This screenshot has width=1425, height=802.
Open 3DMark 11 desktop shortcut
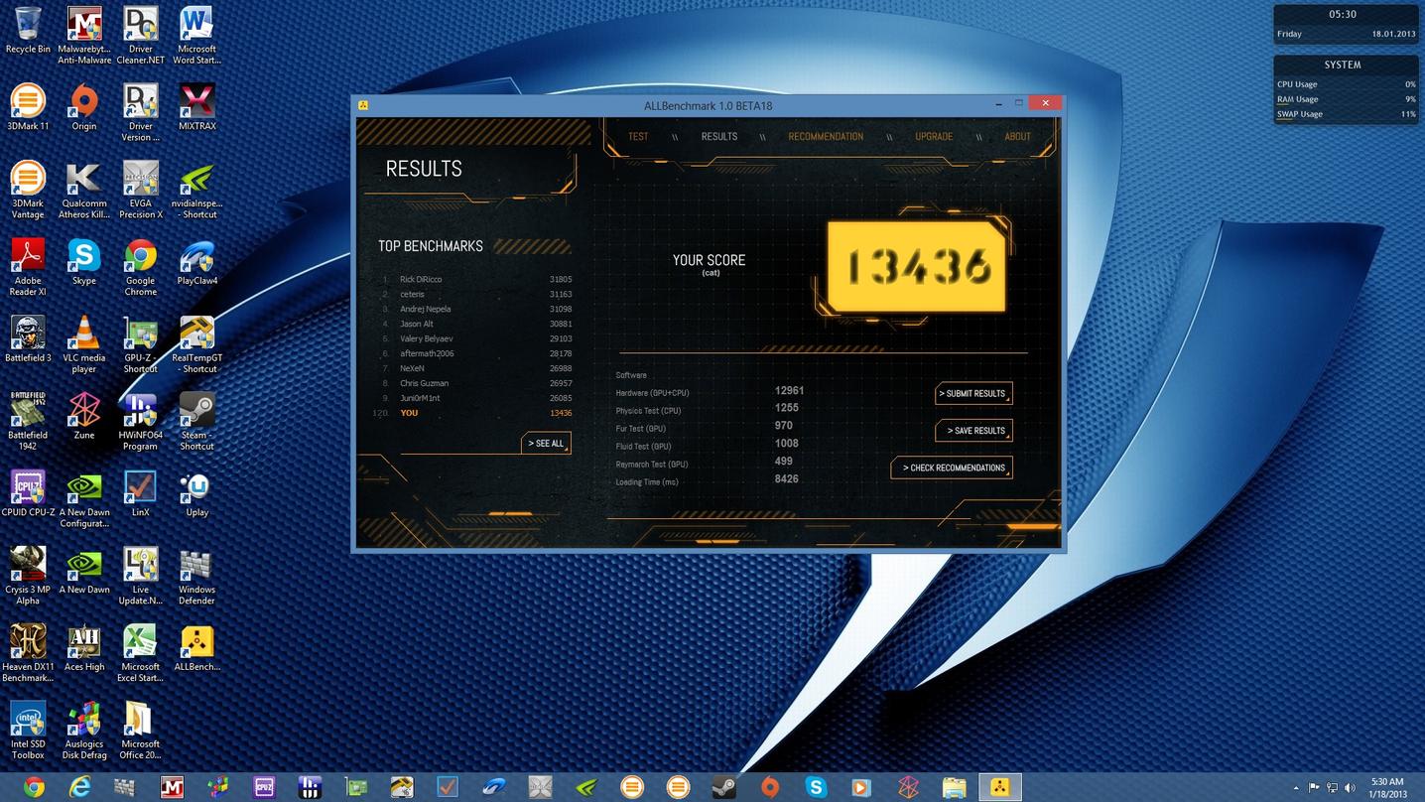(x=28, y=107)
